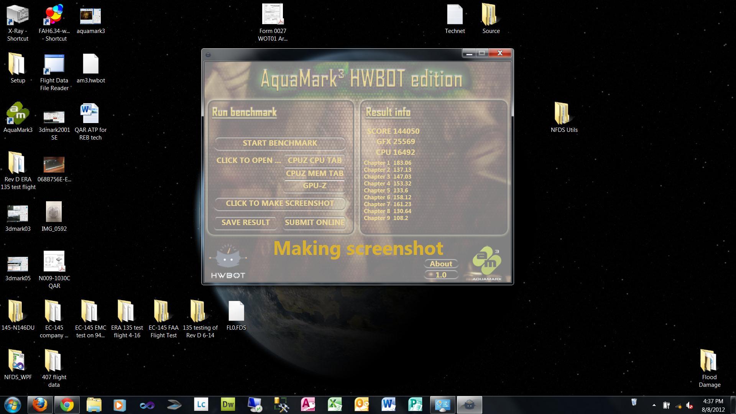Open Outlook from taskbar
Viewport: 736px width, 414px height.
(x=361, y=405)
